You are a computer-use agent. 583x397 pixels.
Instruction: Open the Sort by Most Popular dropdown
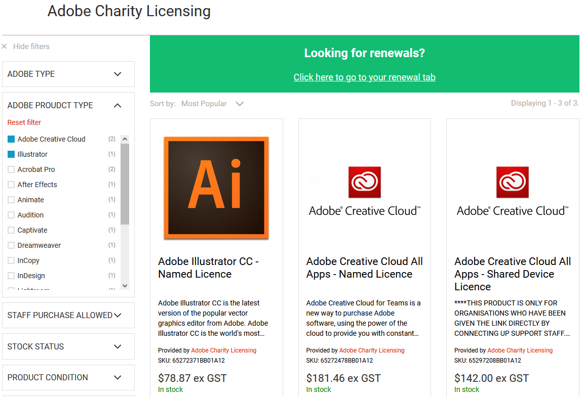(212, 104)
